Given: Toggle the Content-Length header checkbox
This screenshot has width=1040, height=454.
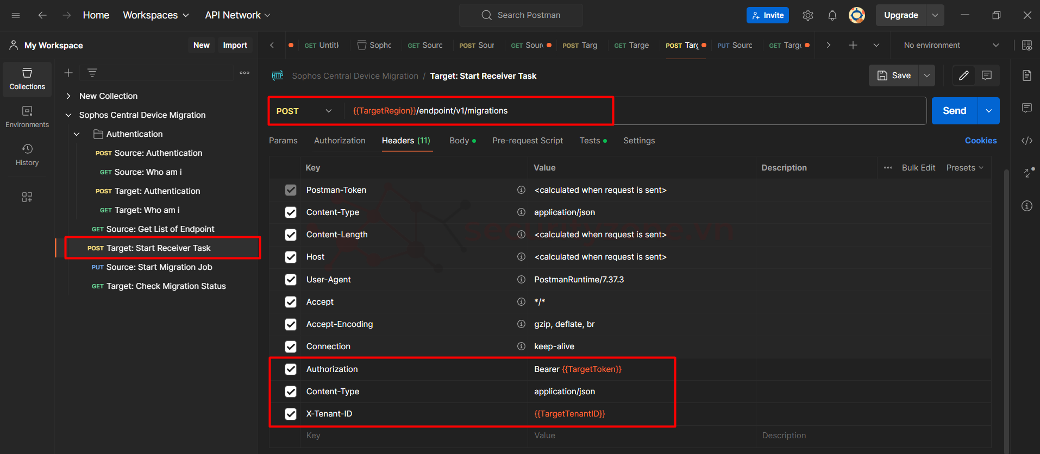Looking at the screenshot, I should click(x=291, y=235).
